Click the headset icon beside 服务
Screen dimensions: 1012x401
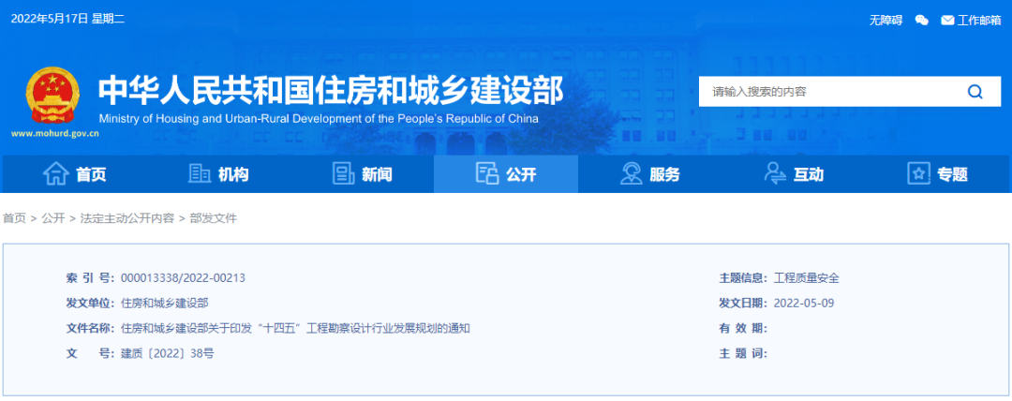tap(631, 173)
